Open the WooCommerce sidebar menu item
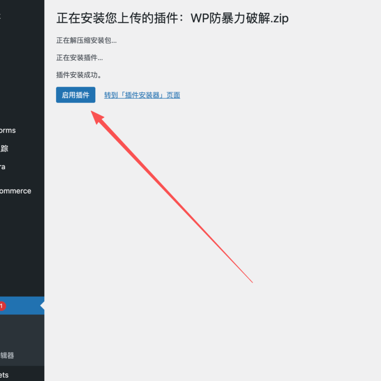This screenshot has width=381, height=381. (15, 191)
